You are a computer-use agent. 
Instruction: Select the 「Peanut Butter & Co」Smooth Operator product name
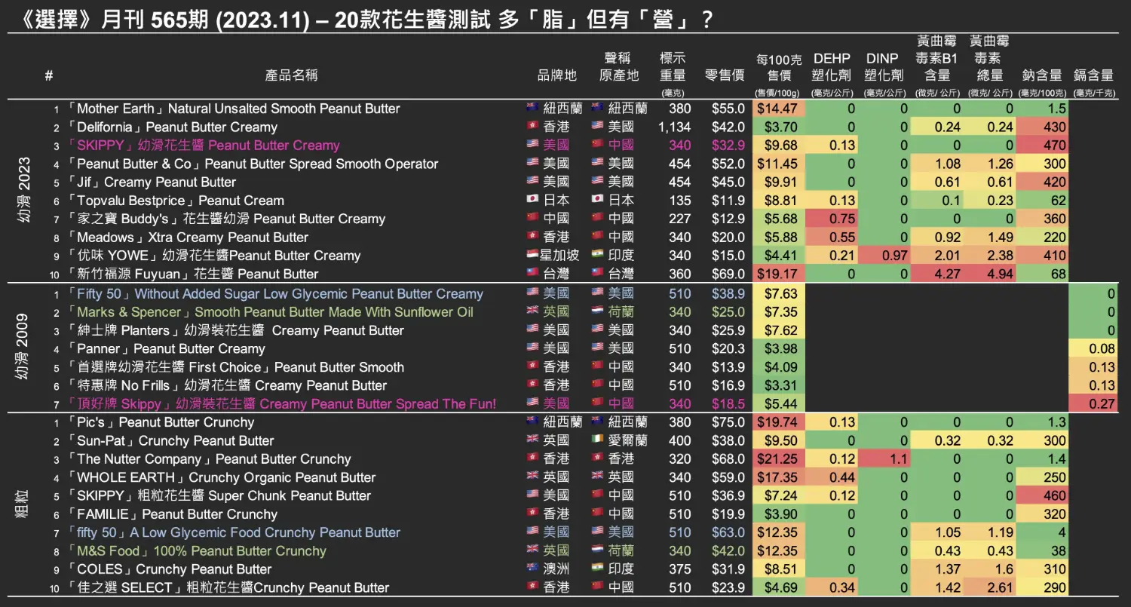point(253,164)
